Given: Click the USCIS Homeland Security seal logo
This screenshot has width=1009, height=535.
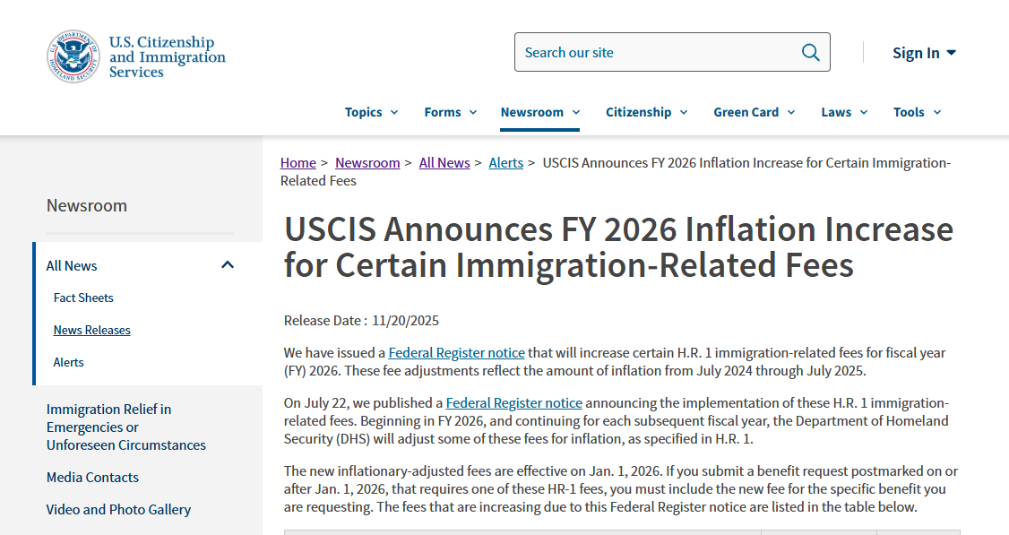Looking at the screenshot, I should point(73,56).
